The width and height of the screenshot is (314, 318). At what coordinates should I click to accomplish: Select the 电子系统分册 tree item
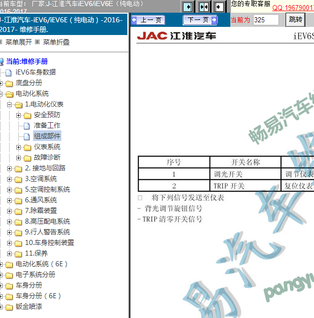[x=36, y=274]
